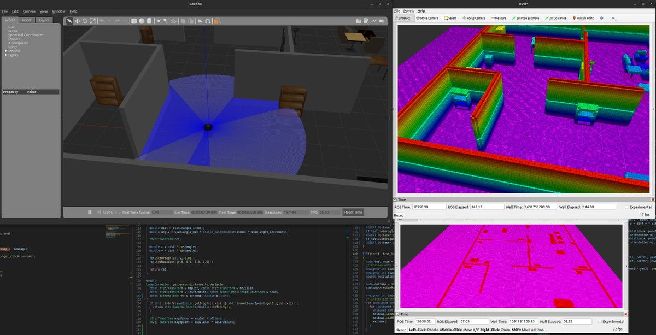Open the plot graph icon in Gazebo

point(374,21)
